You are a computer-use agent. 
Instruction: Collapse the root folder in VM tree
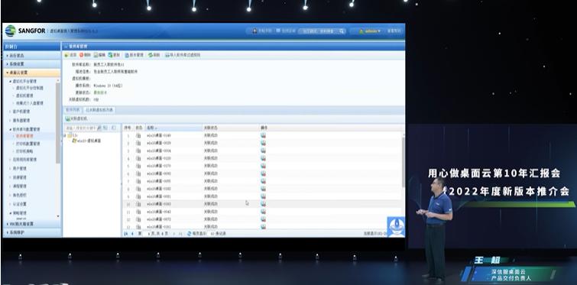(65, 135)
